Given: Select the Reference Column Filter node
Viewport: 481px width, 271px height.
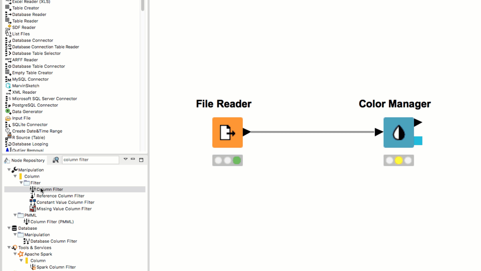Looking at the screenshot, I should click(x=60, y=195).
